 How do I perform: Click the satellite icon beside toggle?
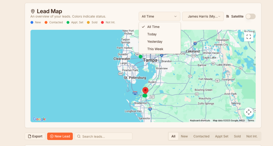pos(227,17)
